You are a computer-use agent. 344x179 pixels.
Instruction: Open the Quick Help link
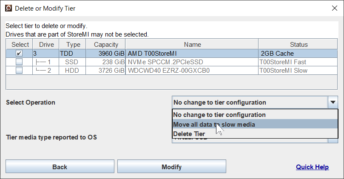312,167
